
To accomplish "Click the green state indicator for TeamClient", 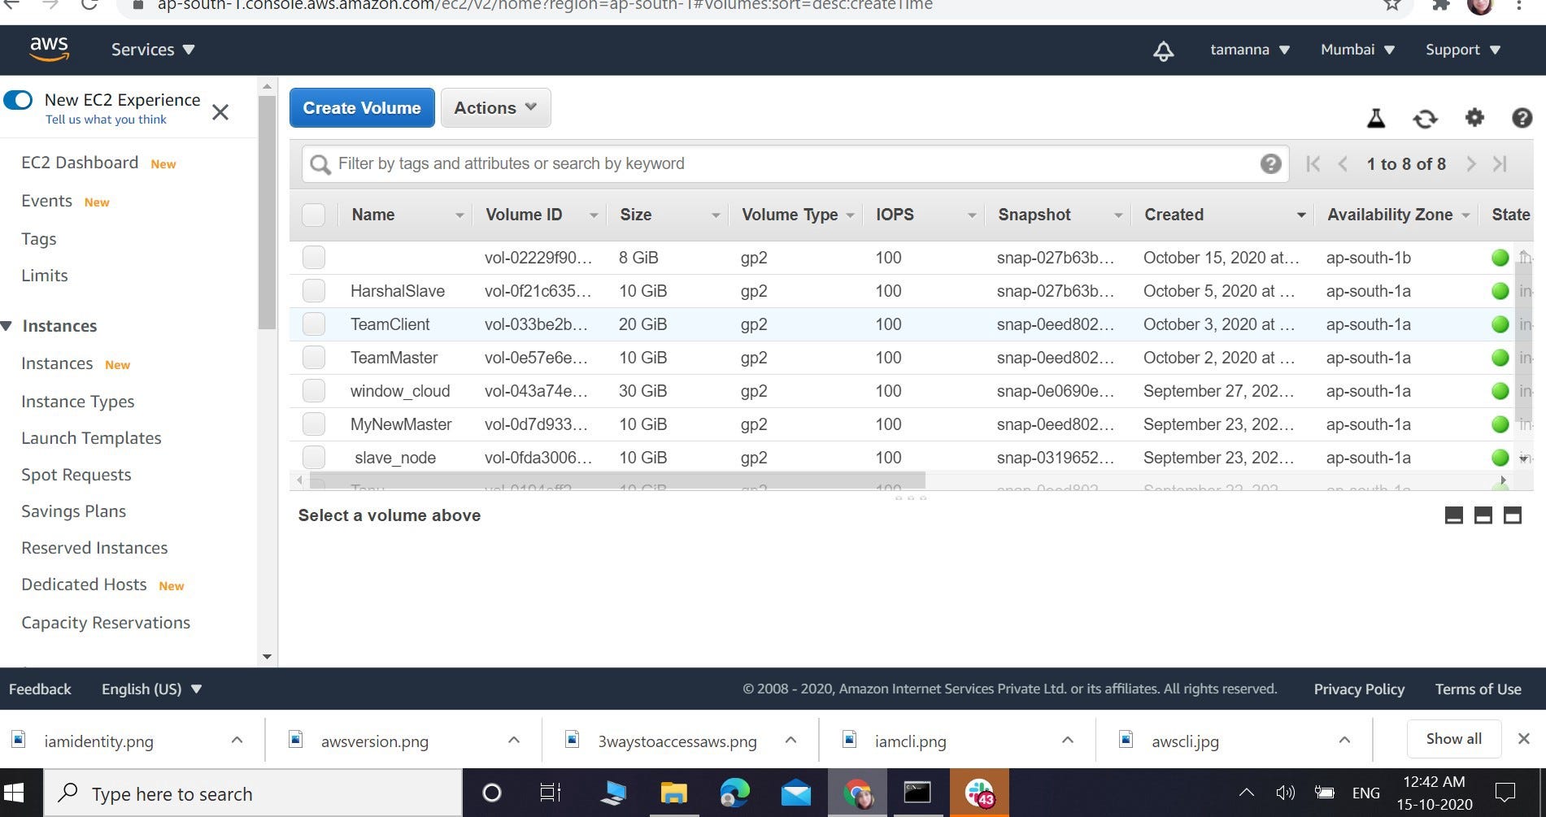I will [x=1500, y=324].
